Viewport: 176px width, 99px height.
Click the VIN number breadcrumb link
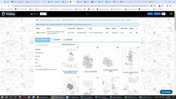coord(68,20)
